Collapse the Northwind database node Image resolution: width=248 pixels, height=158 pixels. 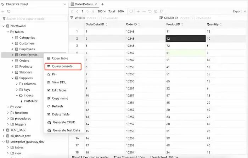[4, 26]
